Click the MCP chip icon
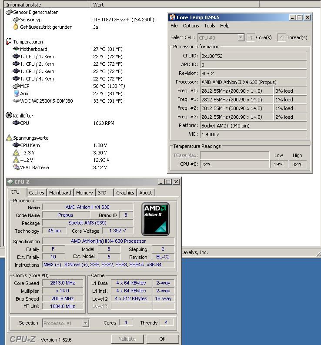This screenshot has width=321, height=345. (x=16, y=86)
